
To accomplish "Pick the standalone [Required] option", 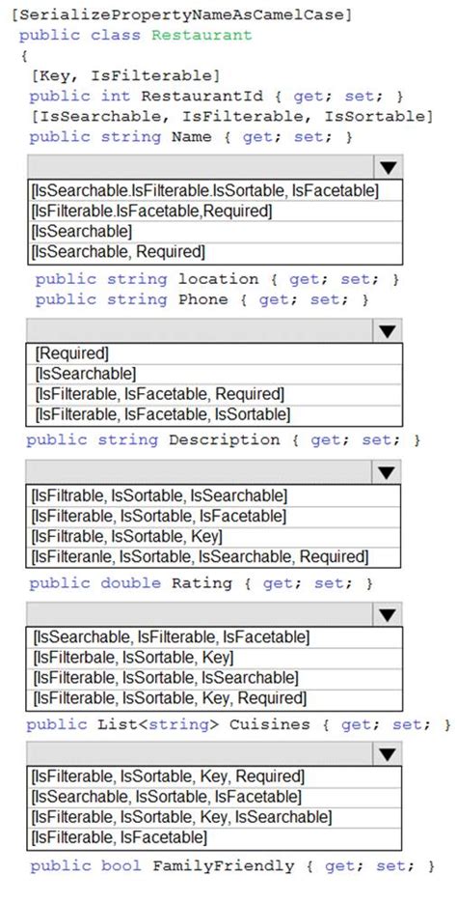I will click(x=214, y=353).
